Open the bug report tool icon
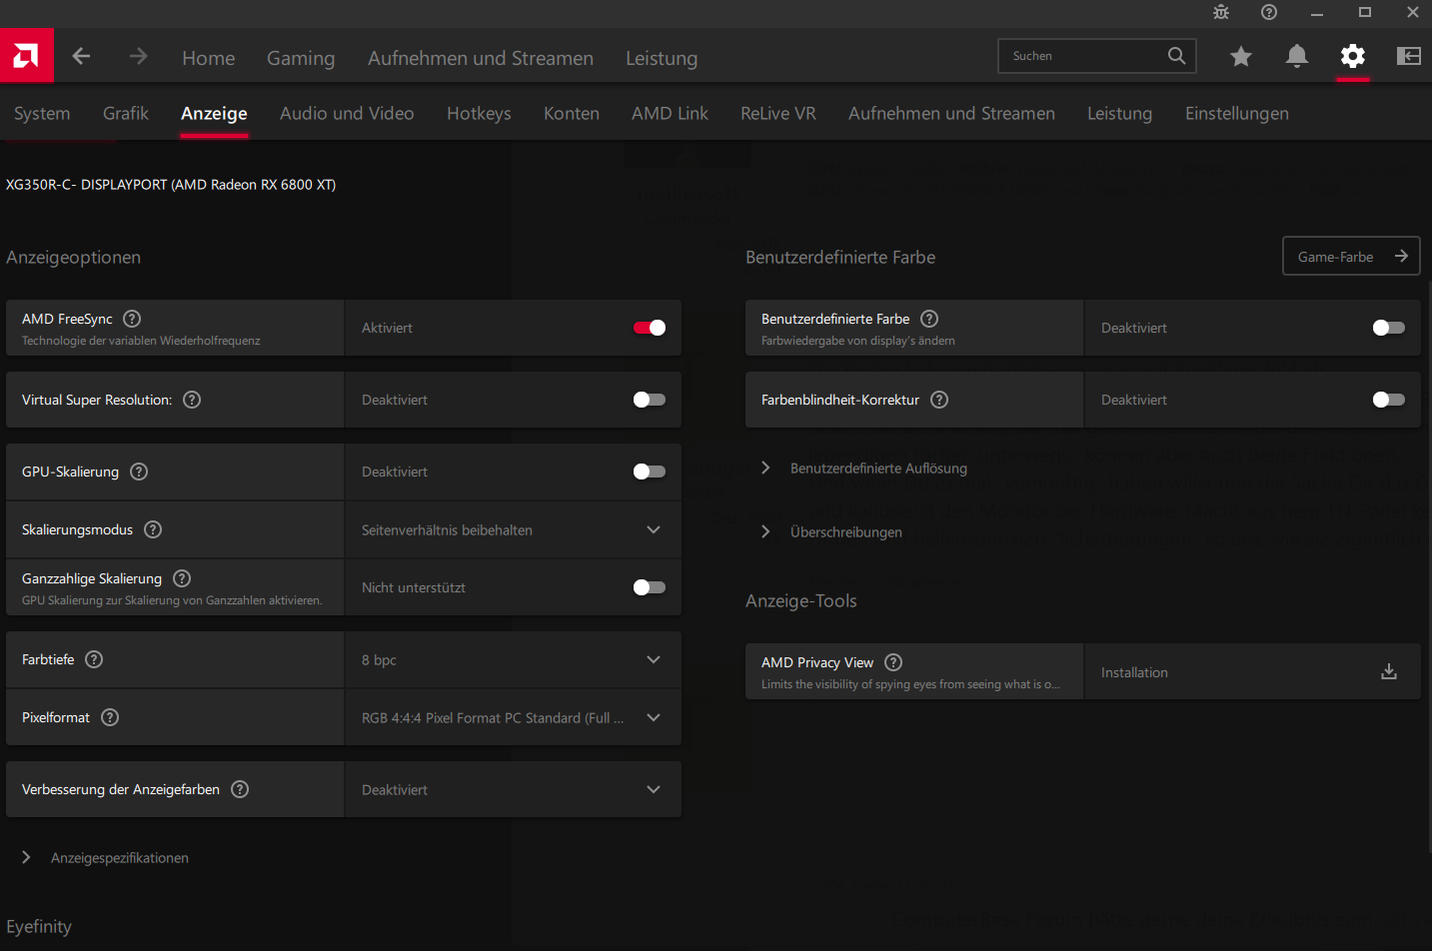This screenshot has height=951, width=1432. [1221, 12]
